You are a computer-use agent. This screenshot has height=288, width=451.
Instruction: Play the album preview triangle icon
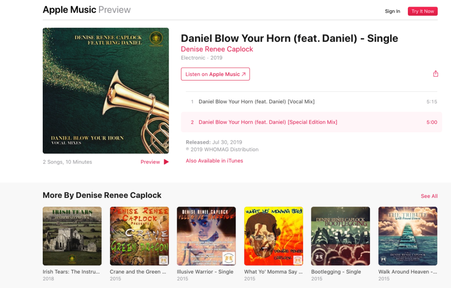click(166, 162)
